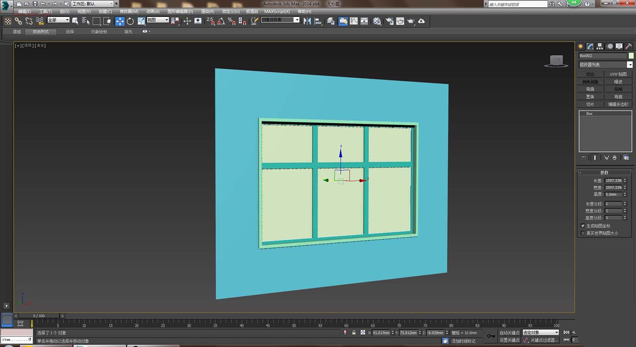The image size is (636, 347).
Task: Uncheck 生成贴图坐标 checkbox
Action: 583,226
